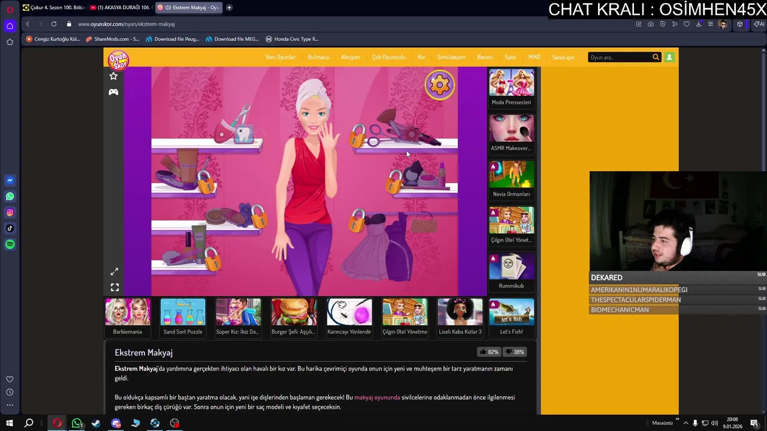
Task: Open the browser downloads icon
Action: 699,24
